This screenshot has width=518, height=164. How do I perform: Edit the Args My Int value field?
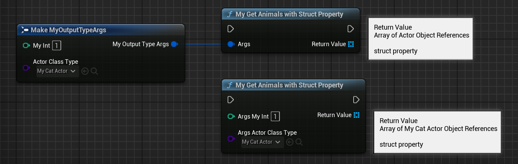(x=275, y=116)
